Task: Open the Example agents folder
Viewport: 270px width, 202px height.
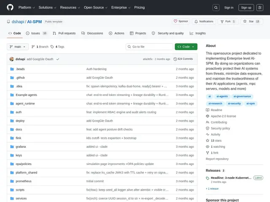Action: (x=26, y=95)
